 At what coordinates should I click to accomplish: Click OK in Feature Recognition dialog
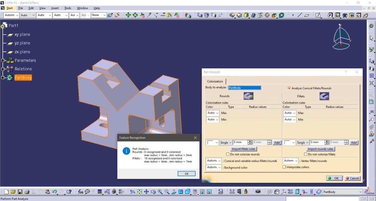click(x=187, y=174)
